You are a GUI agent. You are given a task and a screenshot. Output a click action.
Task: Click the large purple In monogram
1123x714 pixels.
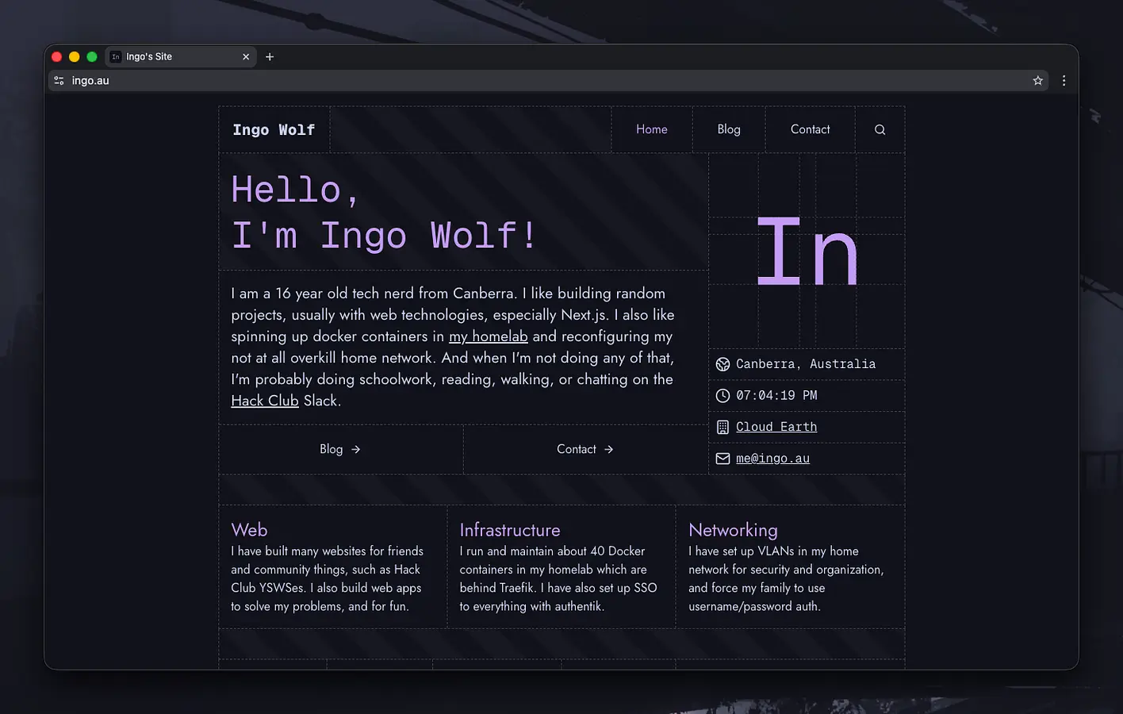click(x=807, y=250)
